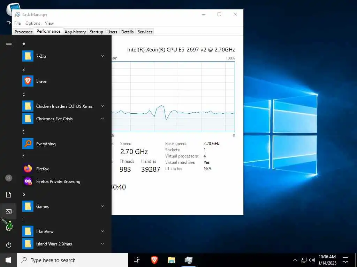Click the IrfanView folder icon
Screen dimensions: 357x267
[x=28, y=231]
